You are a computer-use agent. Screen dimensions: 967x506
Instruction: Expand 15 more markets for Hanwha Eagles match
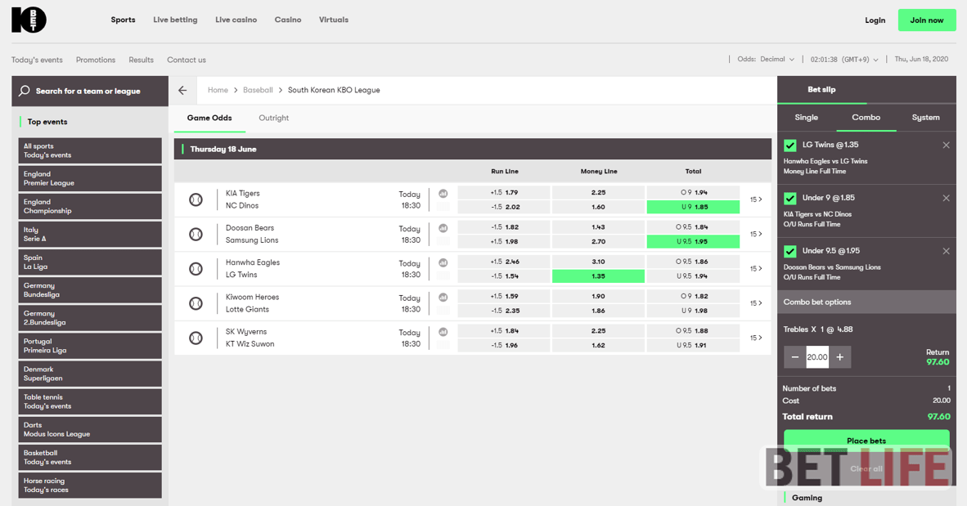pos(756,269)
